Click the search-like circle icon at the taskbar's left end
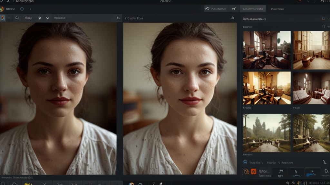This screenshot has width=330, height=185. (3, 183)
